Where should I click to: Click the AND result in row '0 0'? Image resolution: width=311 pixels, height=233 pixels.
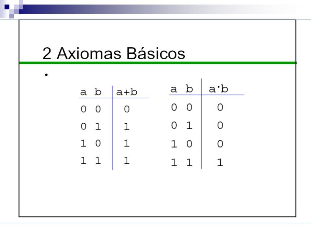[220, 107]
